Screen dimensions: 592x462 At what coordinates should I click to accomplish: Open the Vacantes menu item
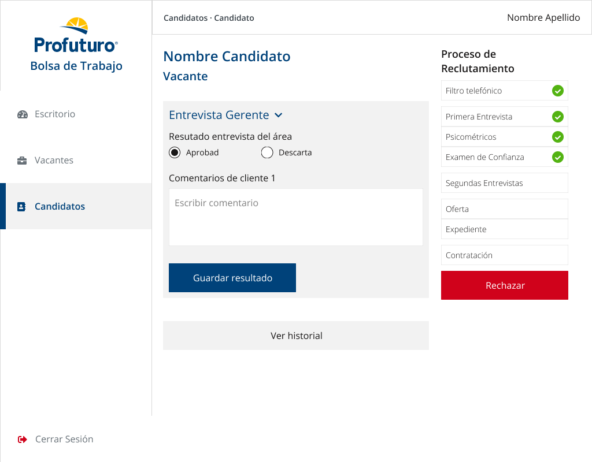coord(54,161)
